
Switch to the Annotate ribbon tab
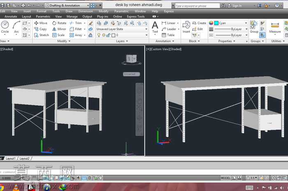(x=11, y=16)
